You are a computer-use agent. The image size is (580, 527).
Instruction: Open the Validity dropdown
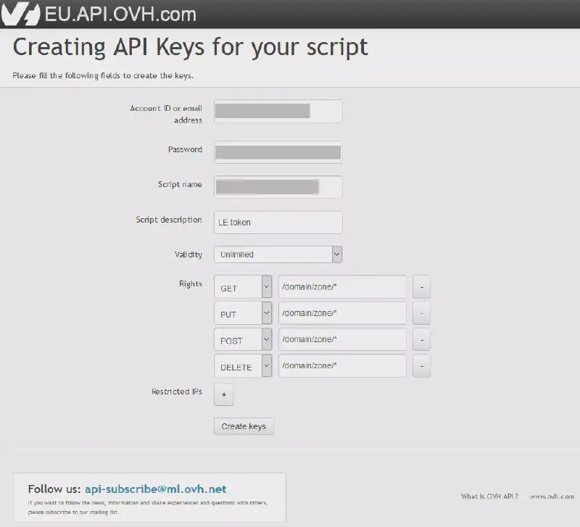click(x=278, y=254)
